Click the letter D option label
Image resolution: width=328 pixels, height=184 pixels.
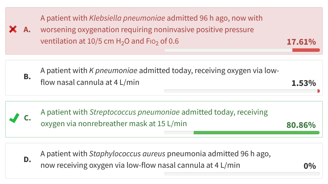27,160
